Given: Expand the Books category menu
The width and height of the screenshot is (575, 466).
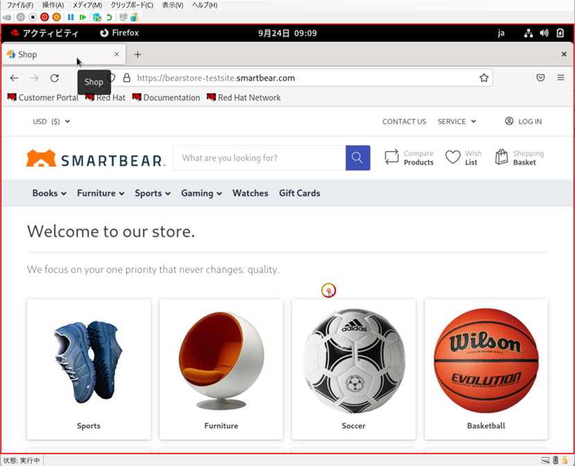Looking at the screenshot, I should 49,193.
